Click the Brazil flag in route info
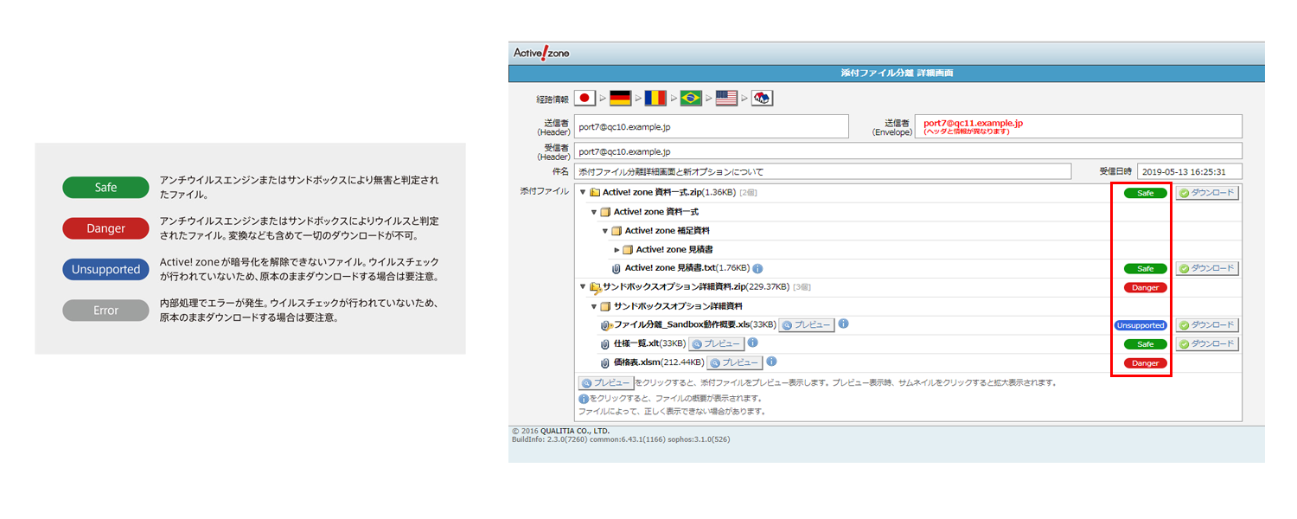1297x519 pixels. [x=691, y=99]
